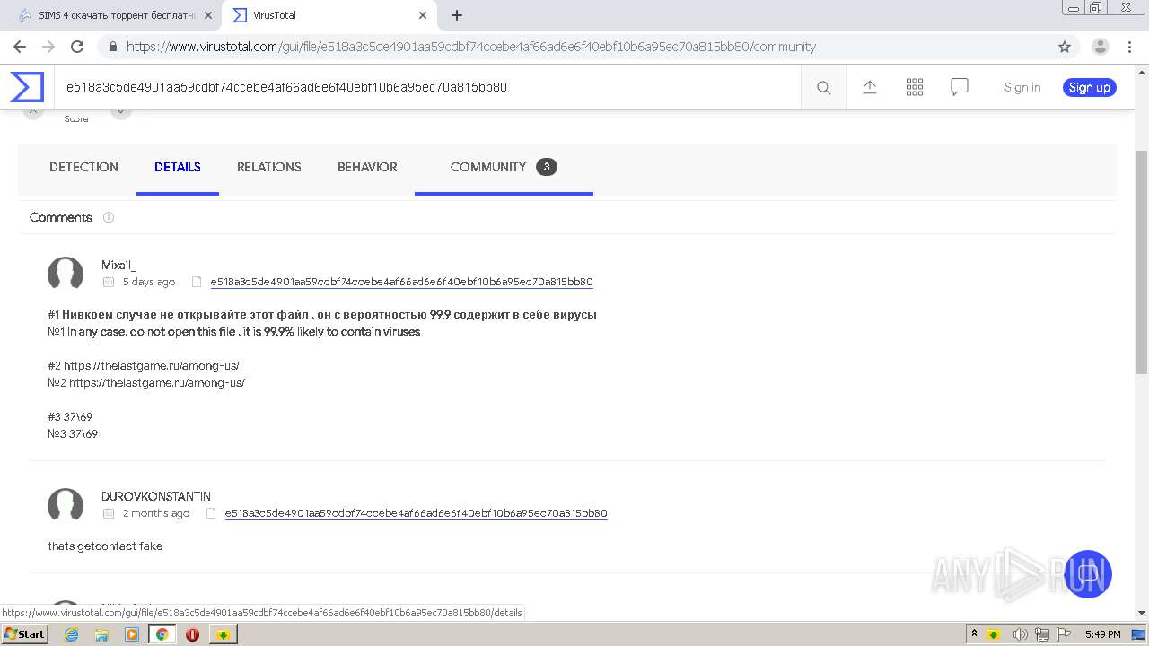The height and width of the screenshot is (646, 1149).
Task: Open the comments speech bubble icon
Action: (x=960, y=87)
